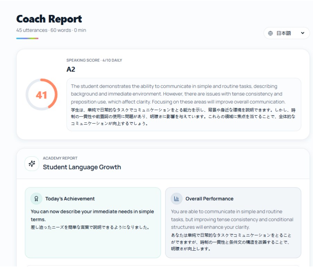This screenshot has width=313, height=271.
Task: Click the circular score gauge showing 41
Action: click(x=42, y=95)
